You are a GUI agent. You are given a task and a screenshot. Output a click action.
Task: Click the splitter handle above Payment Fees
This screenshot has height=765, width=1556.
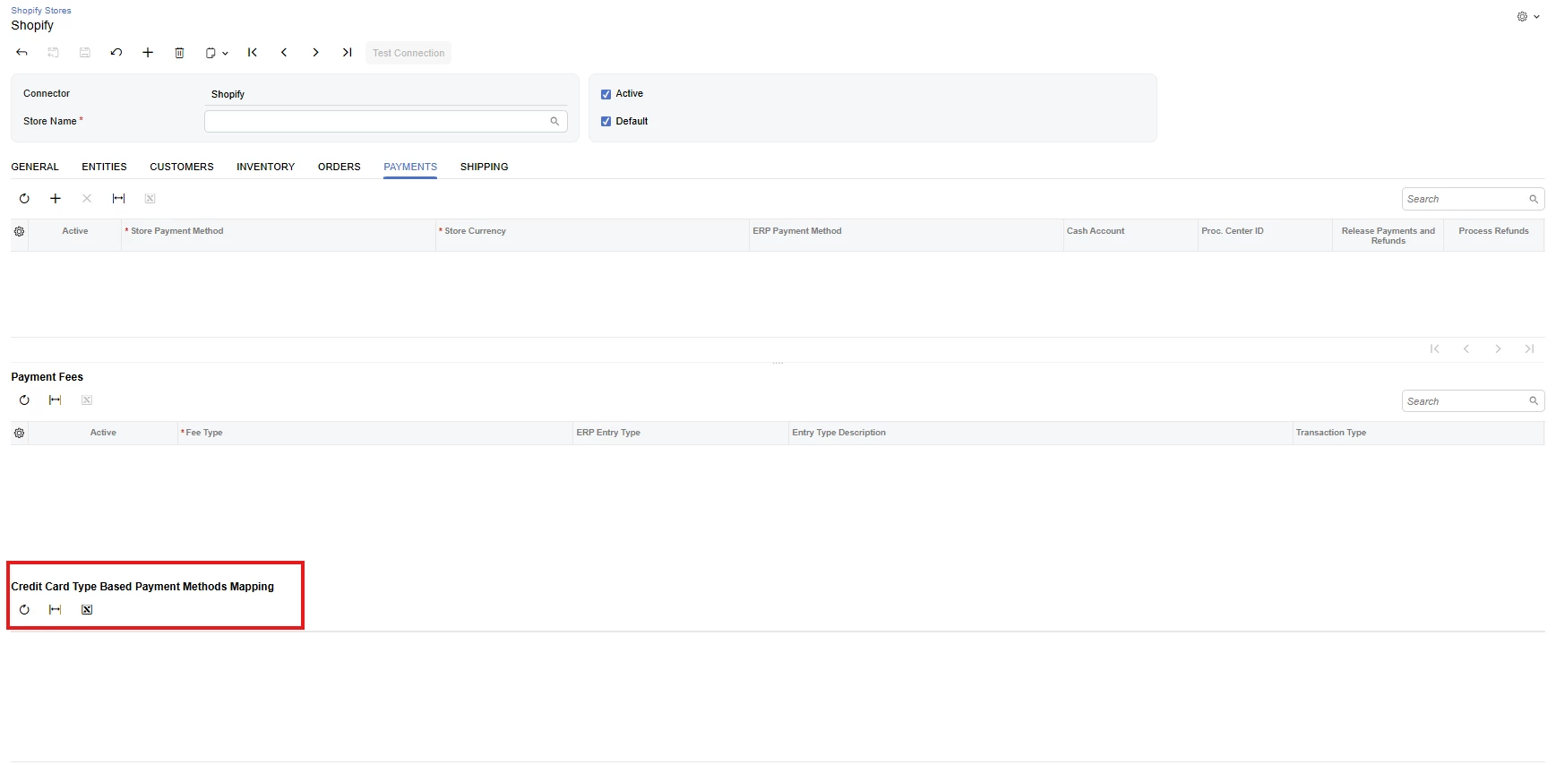coord(778,363)
